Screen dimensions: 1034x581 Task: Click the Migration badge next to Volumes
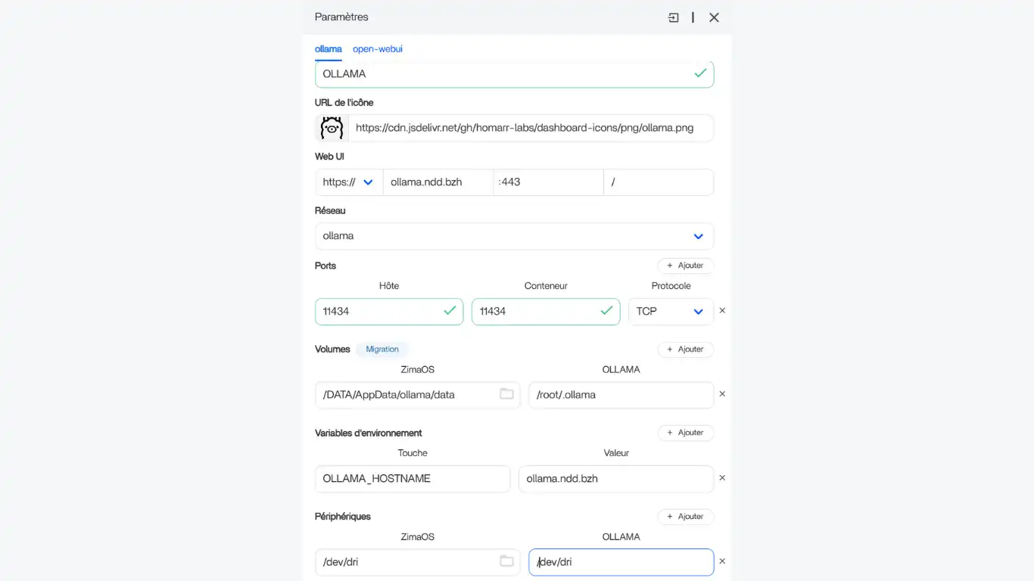[382, 350]
